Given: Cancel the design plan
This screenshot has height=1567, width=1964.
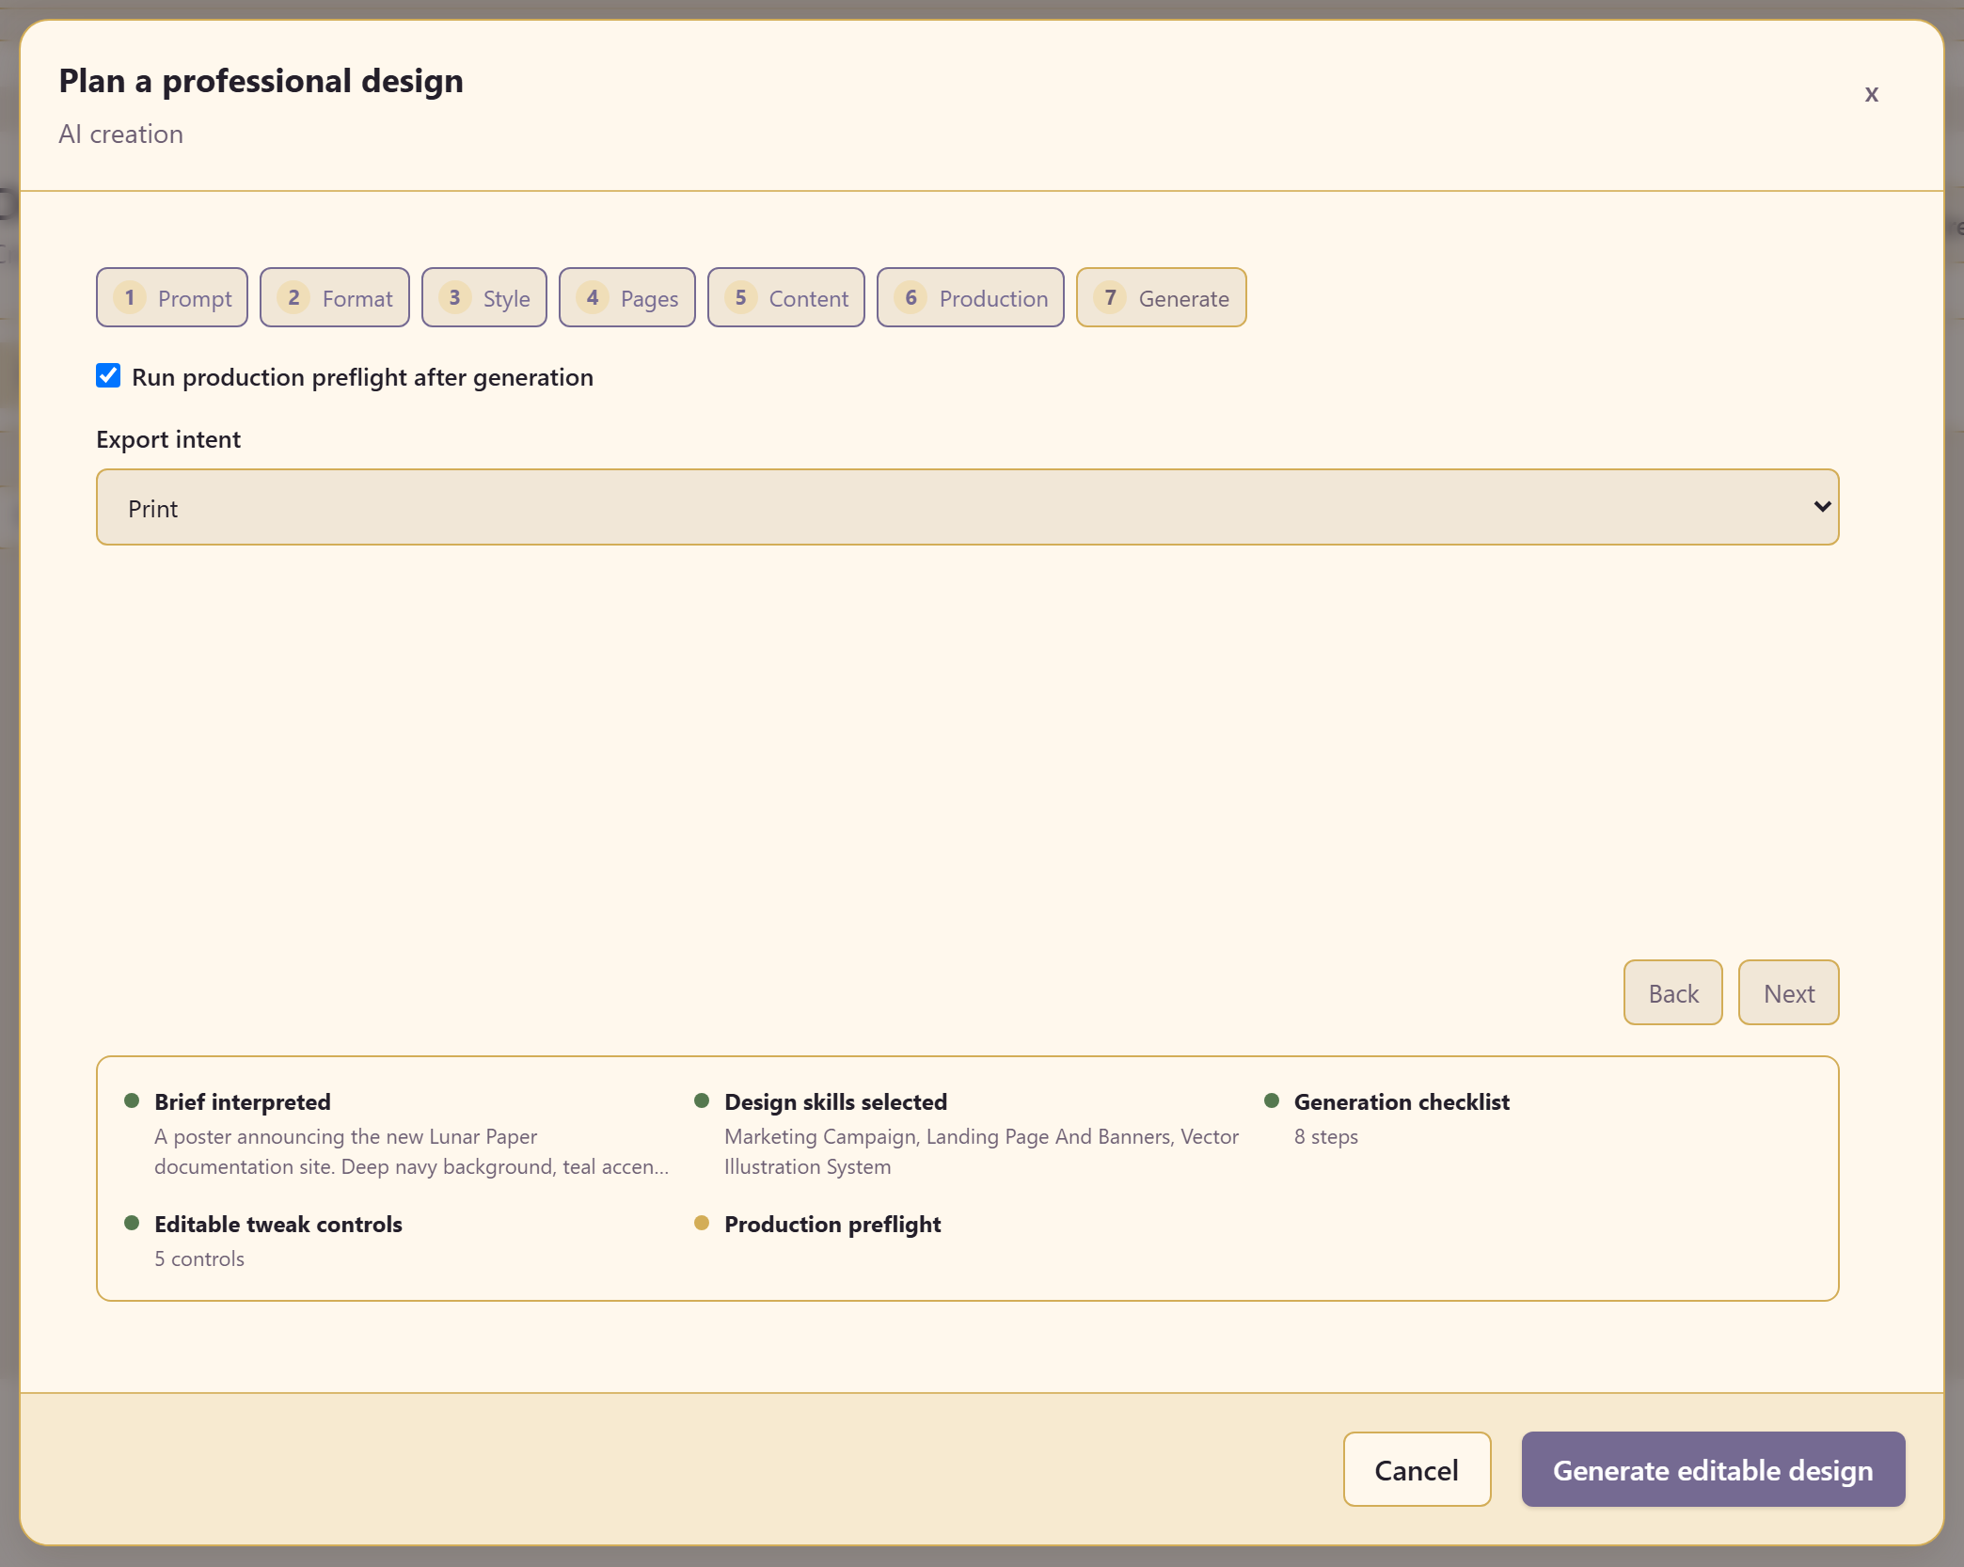Looking at the screenshot, I should click(1417, 1469).
